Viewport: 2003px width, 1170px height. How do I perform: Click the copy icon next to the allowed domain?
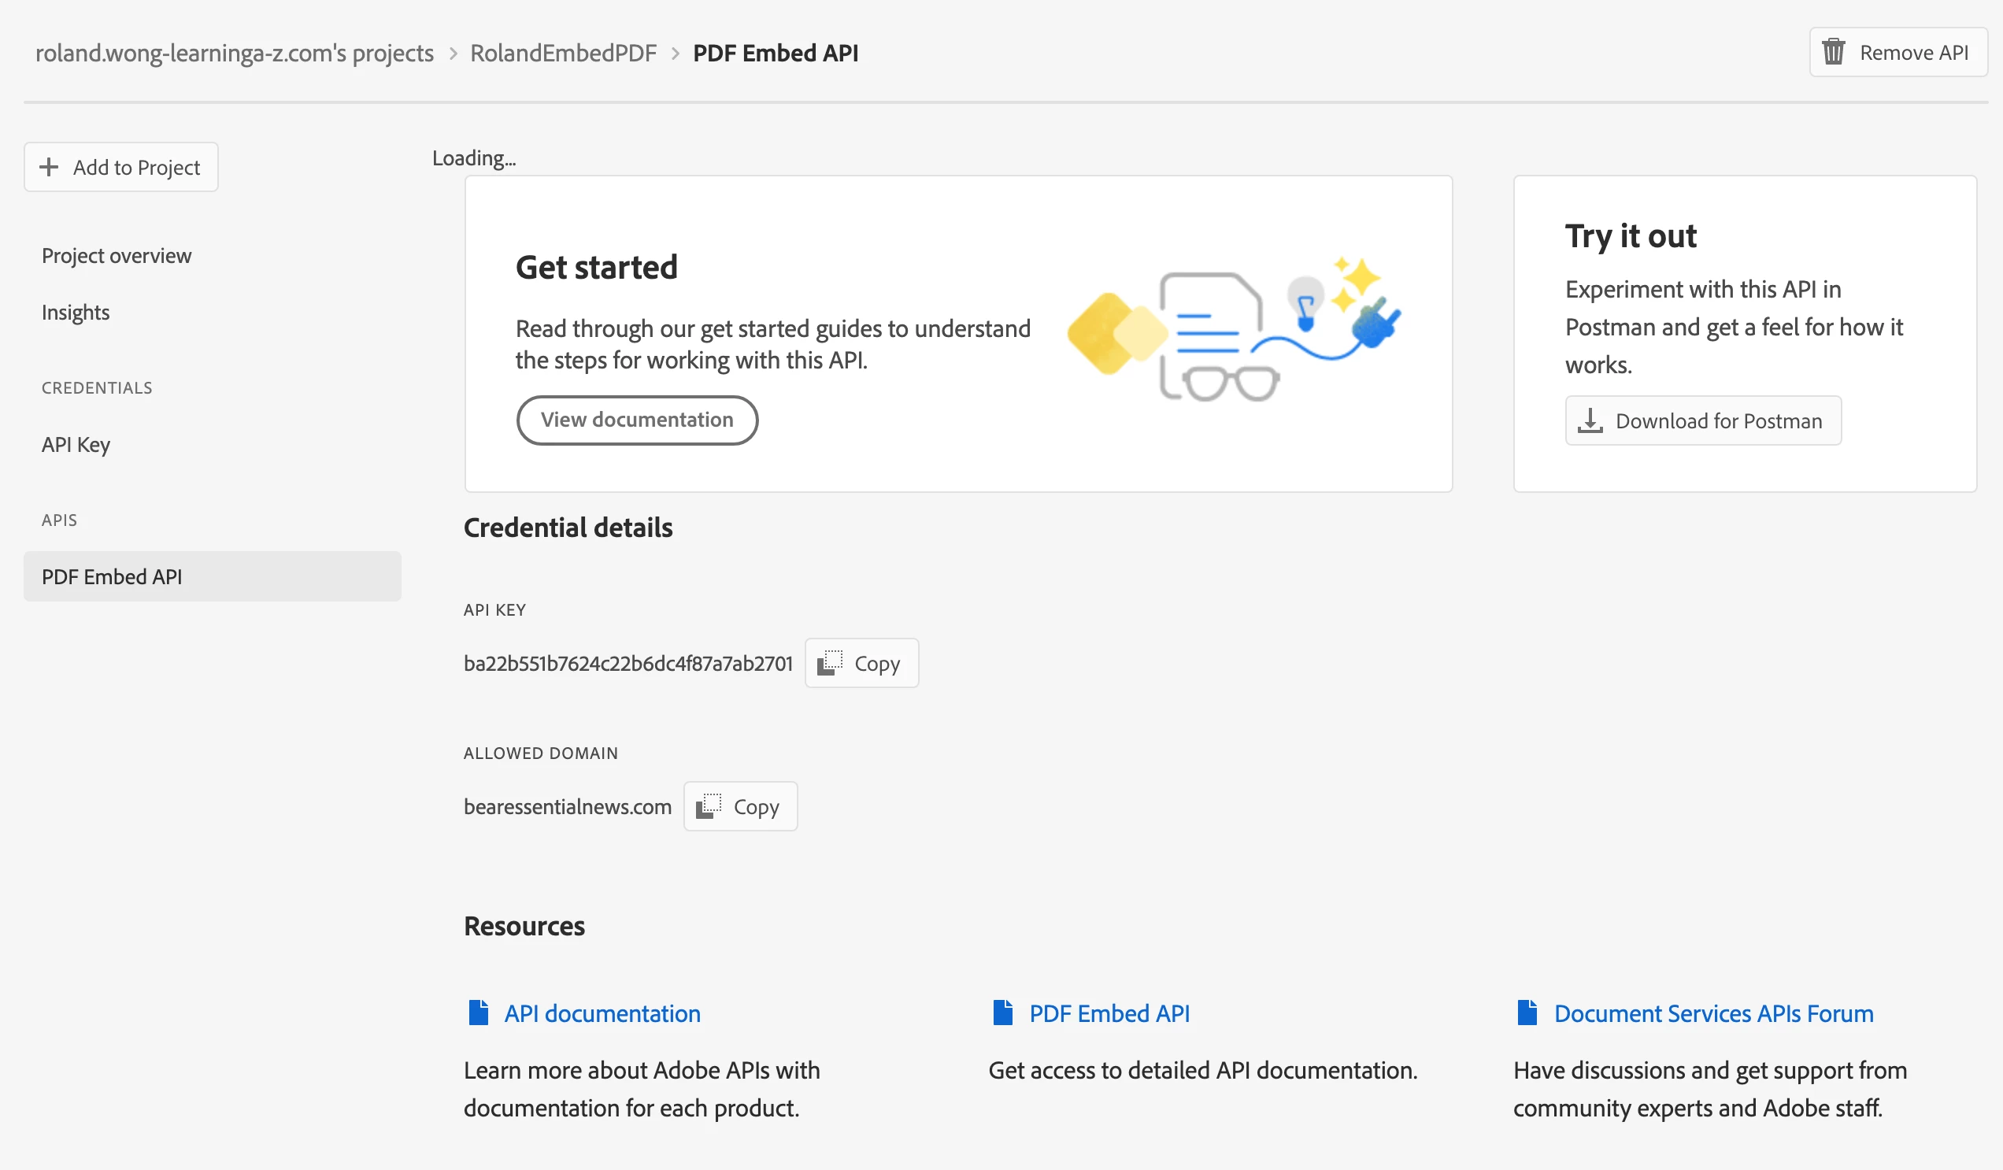708,806
